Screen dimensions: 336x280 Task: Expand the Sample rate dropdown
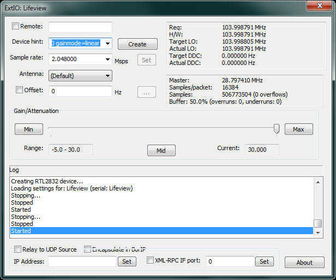click(x=108, y=59)
